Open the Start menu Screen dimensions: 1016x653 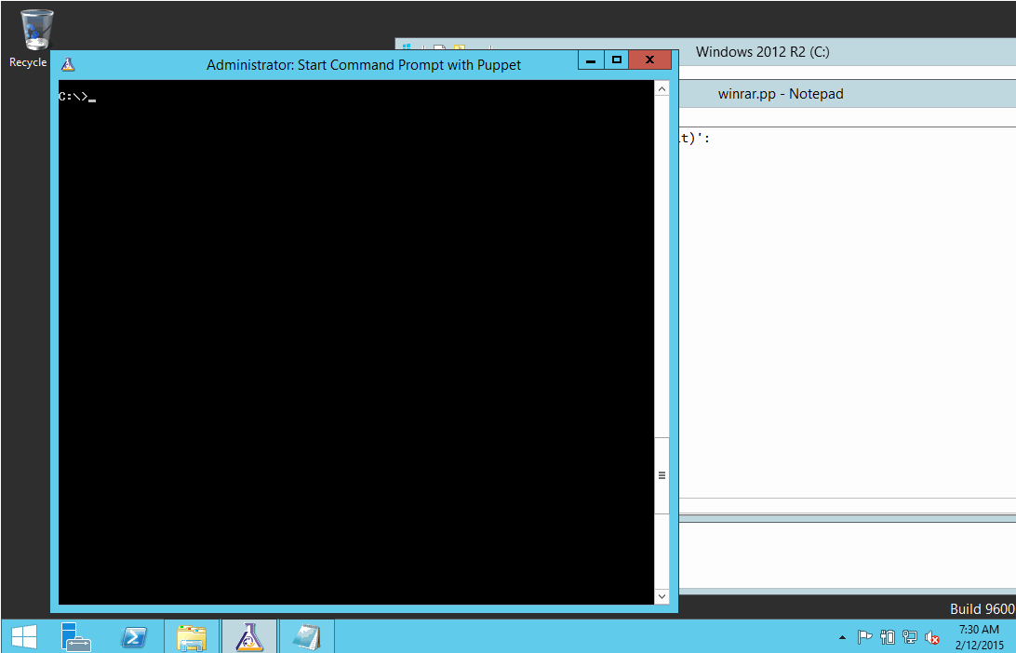click(22, 636)
